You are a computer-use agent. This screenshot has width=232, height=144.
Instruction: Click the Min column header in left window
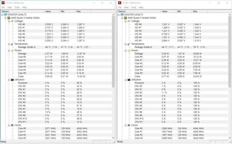point(68,11)
